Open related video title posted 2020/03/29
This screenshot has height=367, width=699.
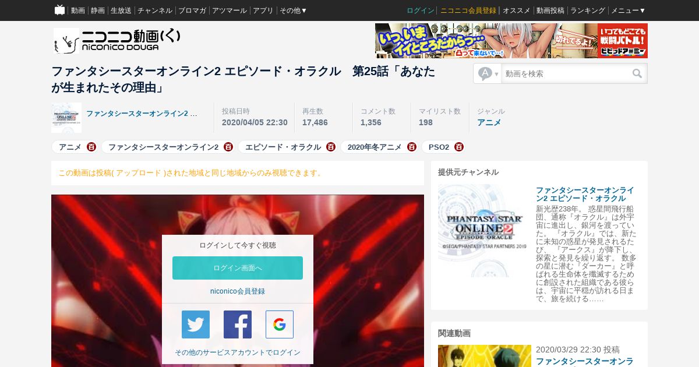tap(585, 361)
